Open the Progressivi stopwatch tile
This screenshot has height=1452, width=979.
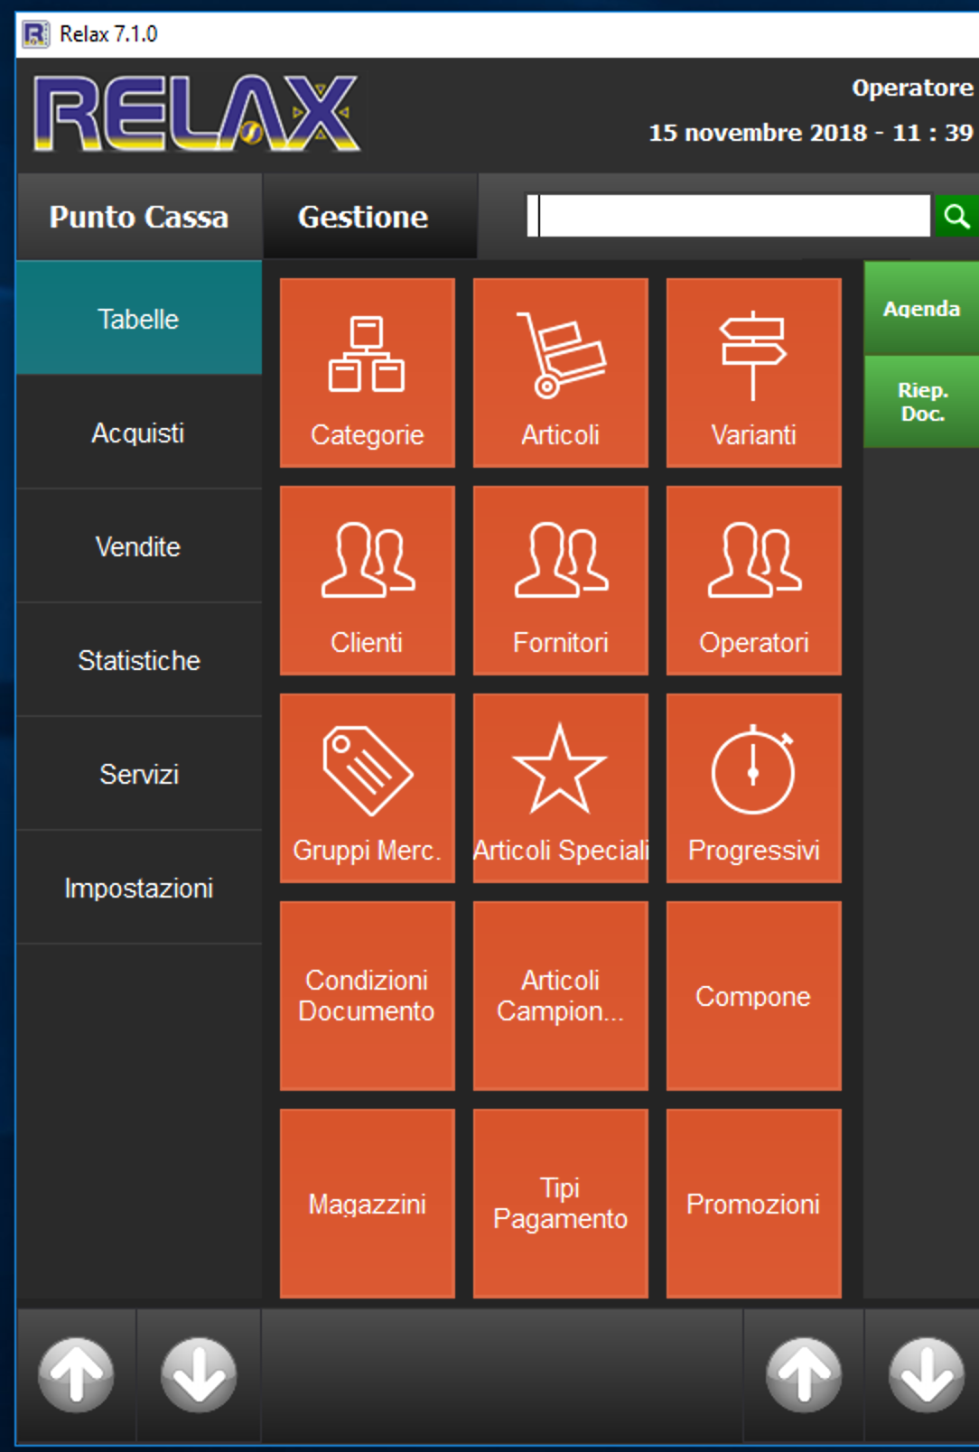[x=753, y=788]
